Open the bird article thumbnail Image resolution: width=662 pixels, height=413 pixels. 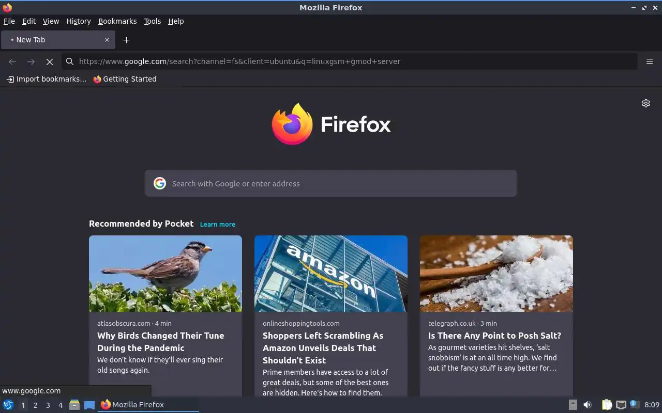point(165,274)
